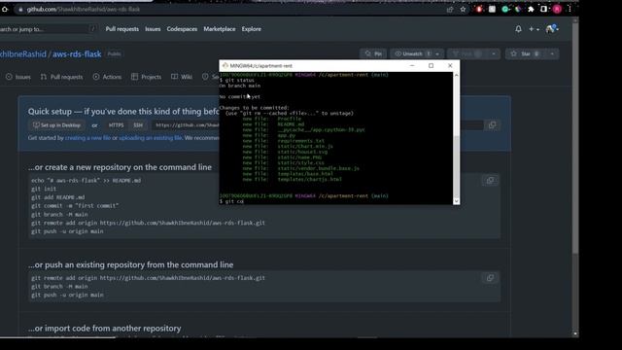This screenshot has width=622, height=350.
Task: Copy the create new repository commands
Action: coord(490,181)
